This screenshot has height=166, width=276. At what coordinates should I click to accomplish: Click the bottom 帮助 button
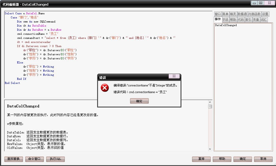point(222,159)
